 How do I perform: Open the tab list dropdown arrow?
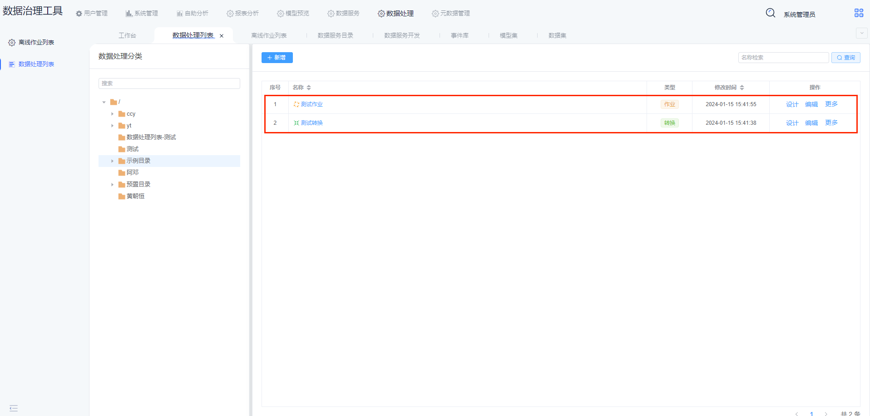tap(861, 33)
